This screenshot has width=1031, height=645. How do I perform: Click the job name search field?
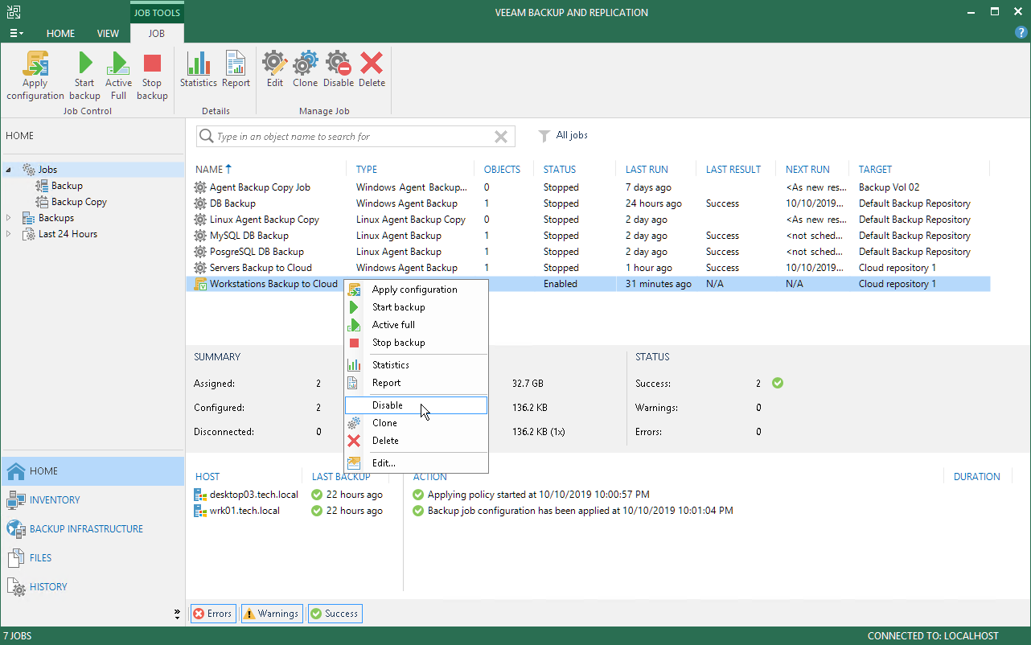click(x=350, y=137)
